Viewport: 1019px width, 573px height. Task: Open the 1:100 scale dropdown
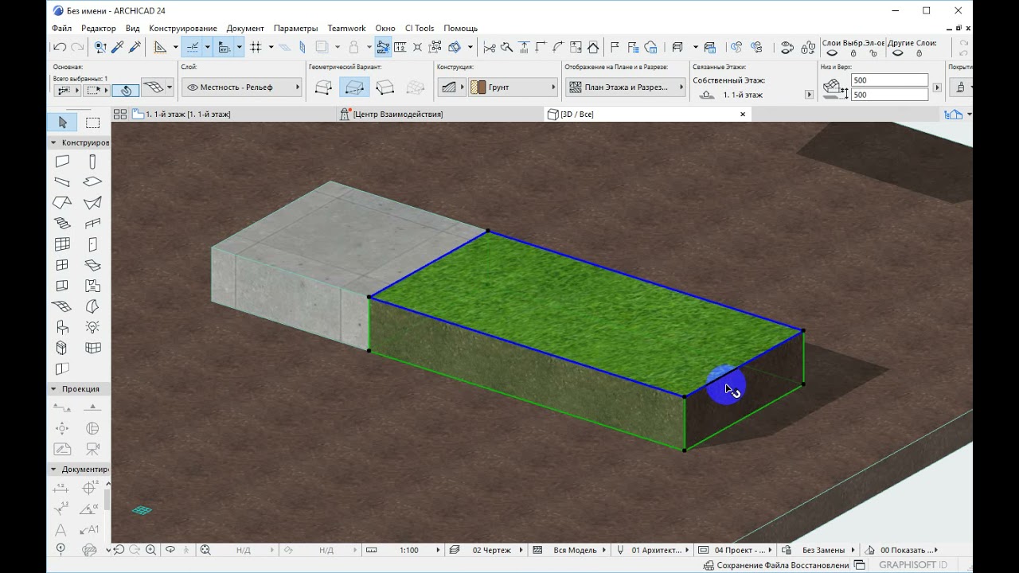pyautogui.click(x=409, y=550)
